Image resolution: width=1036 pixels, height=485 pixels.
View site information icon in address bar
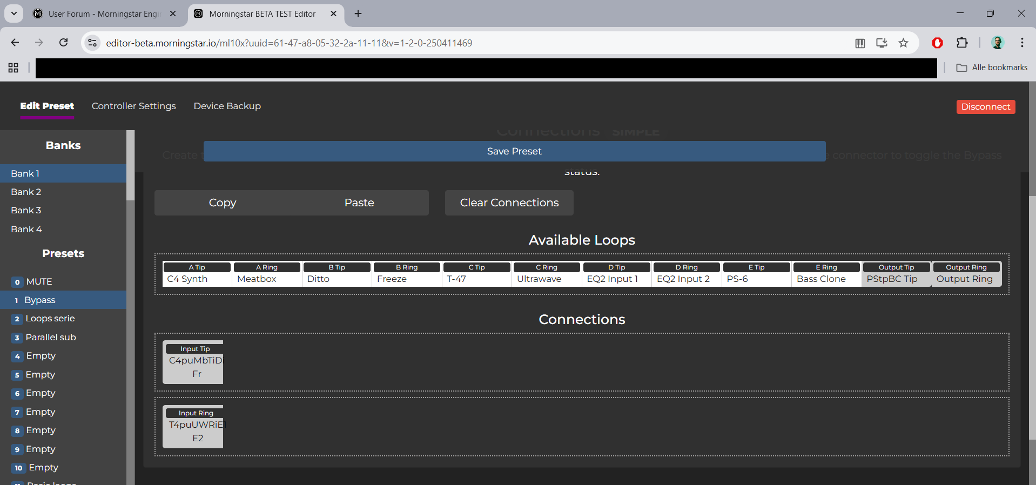[x=92, y=43]
